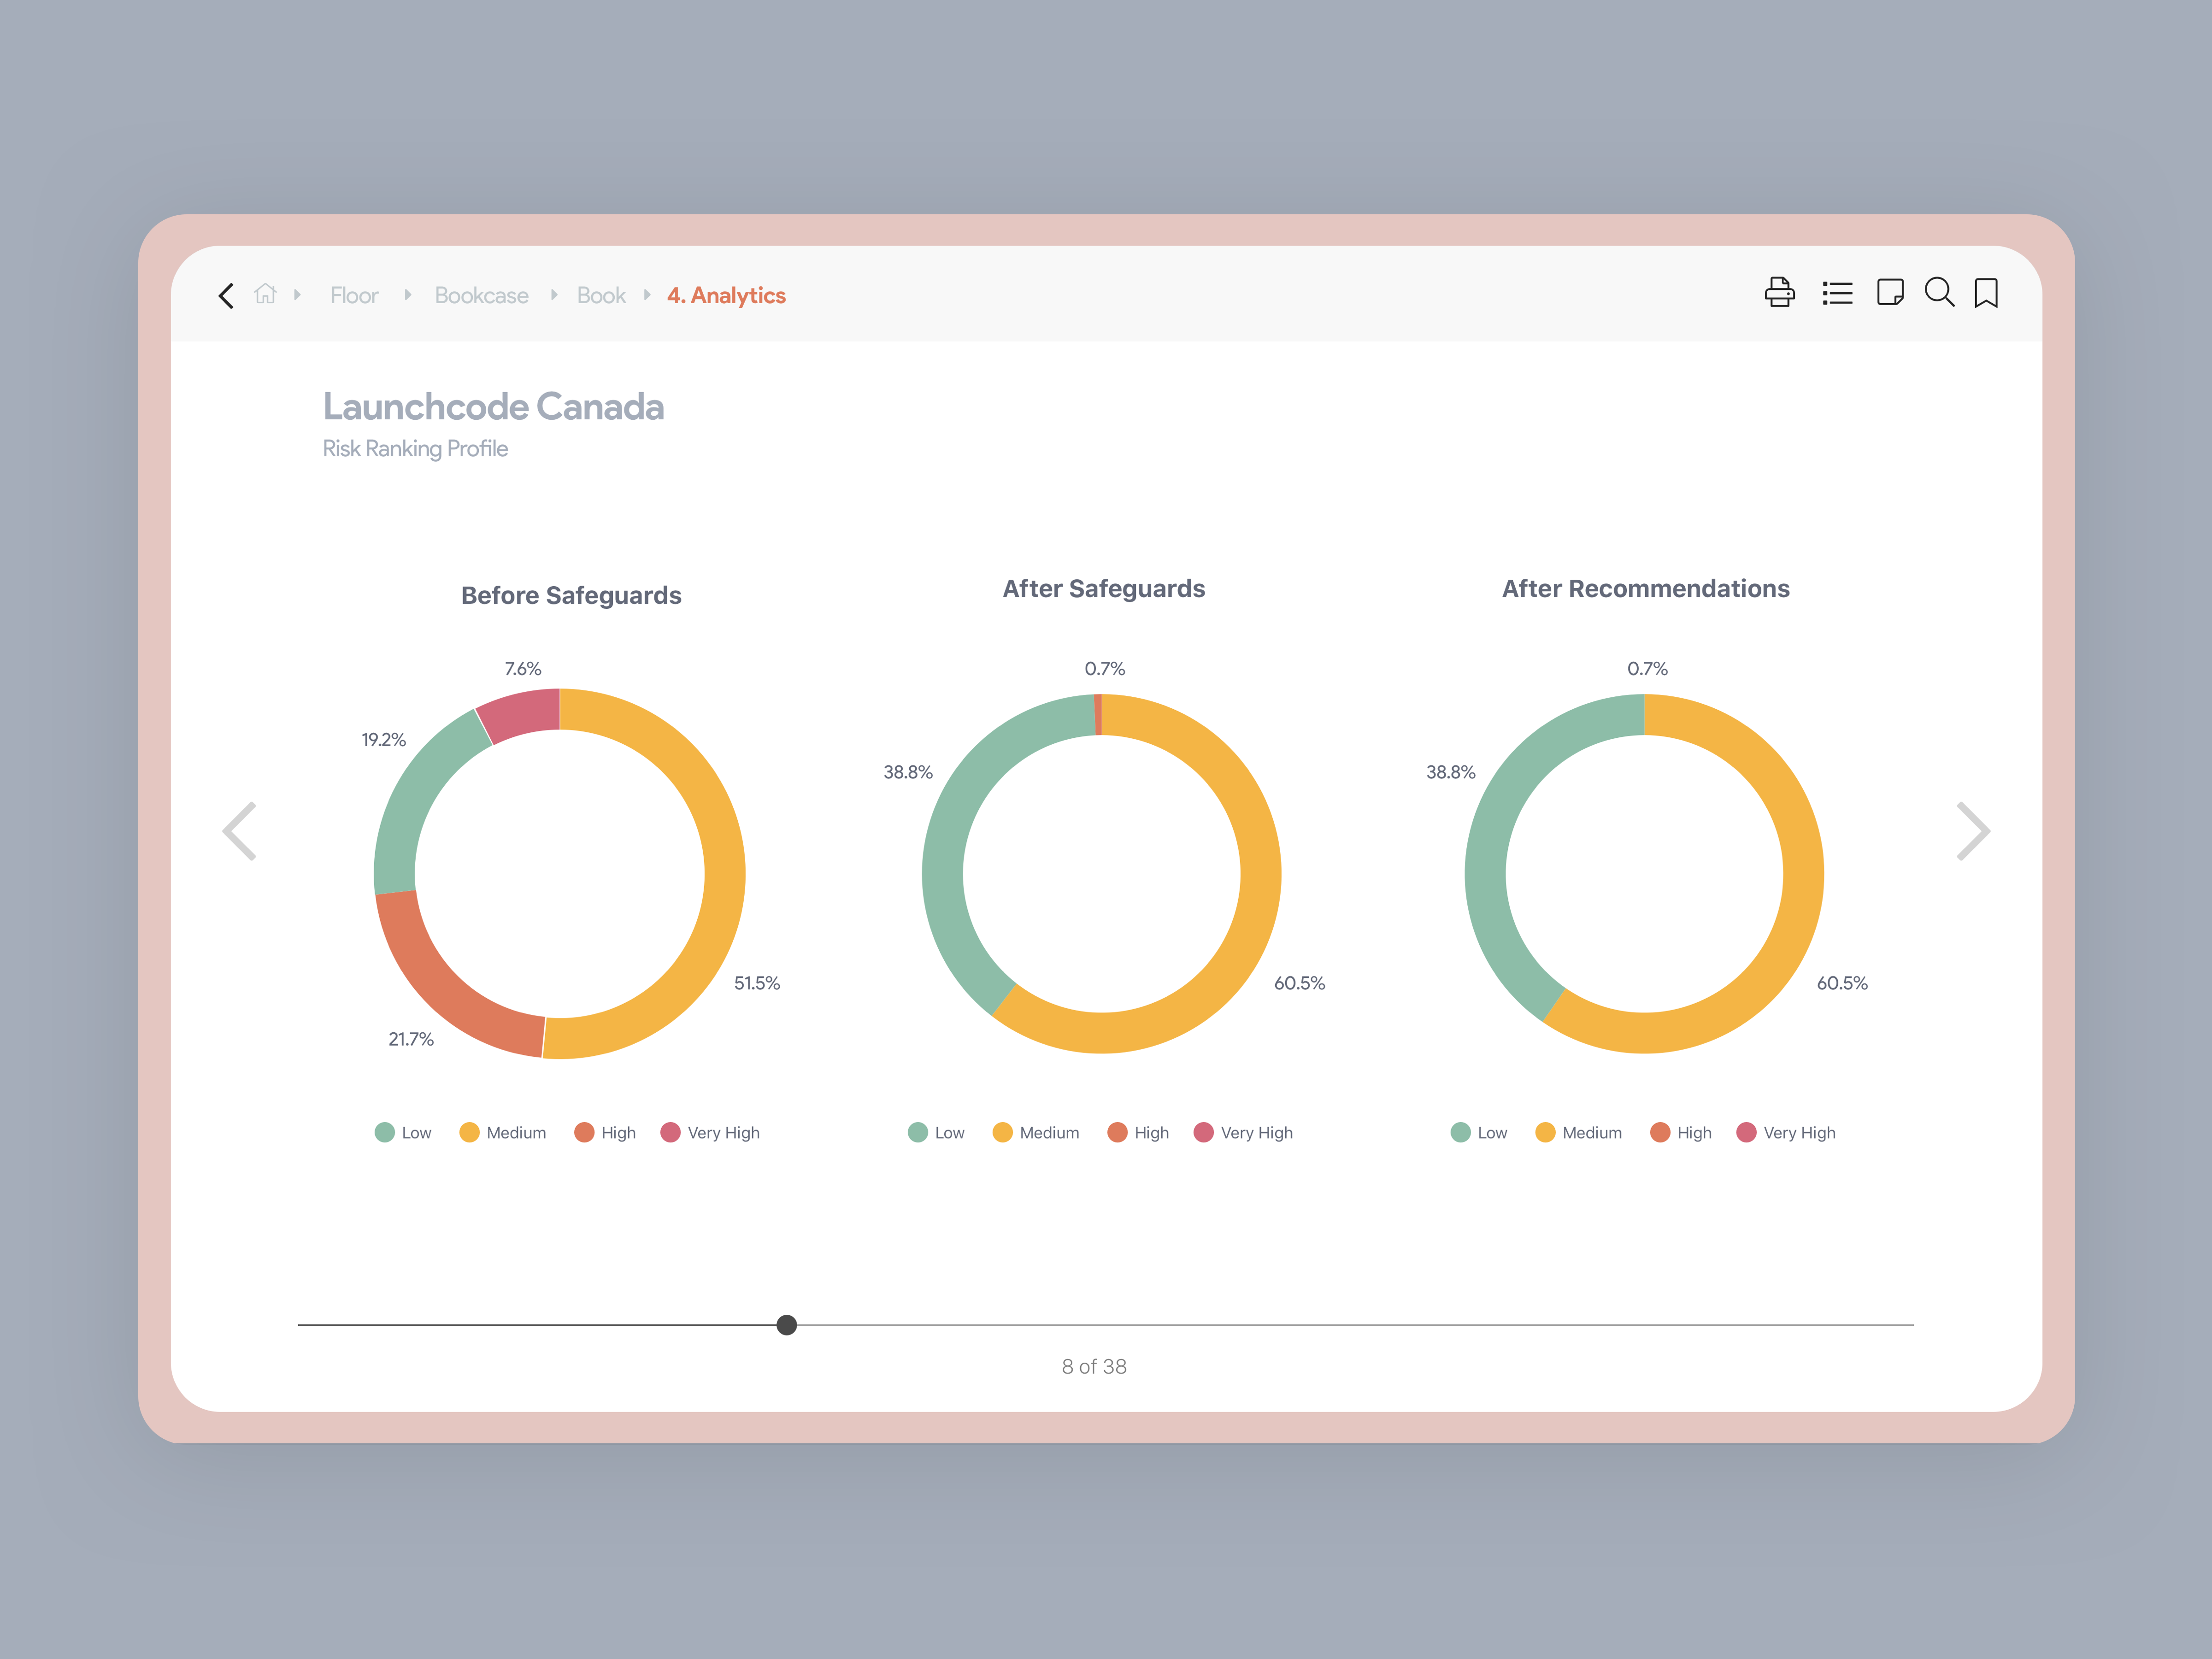Open the table of contents list icon
Viewport: 2212px width, 1659px height.
(1837, 293)
